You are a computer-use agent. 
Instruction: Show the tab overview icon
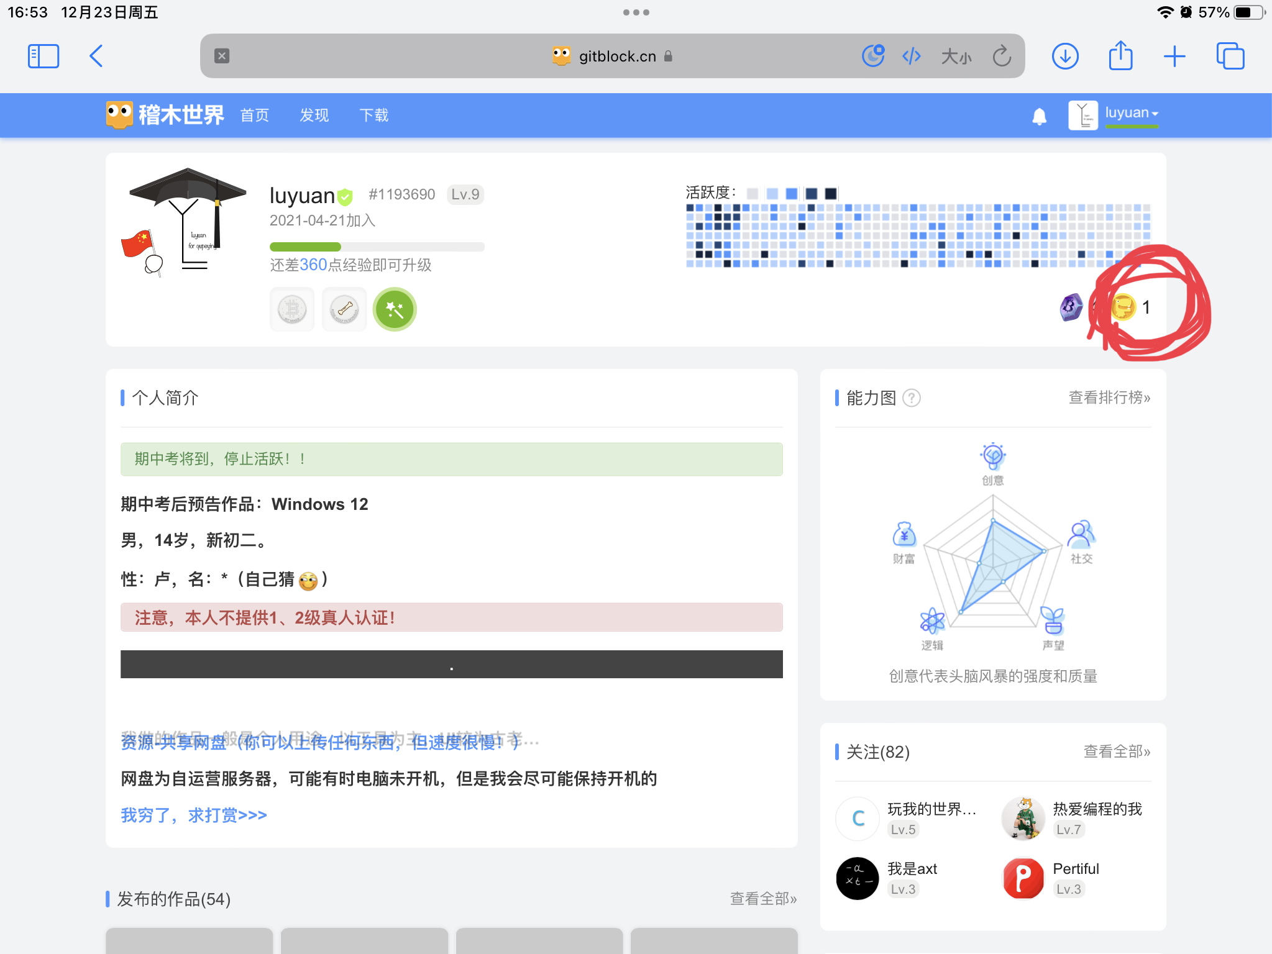pos(1230,56)
